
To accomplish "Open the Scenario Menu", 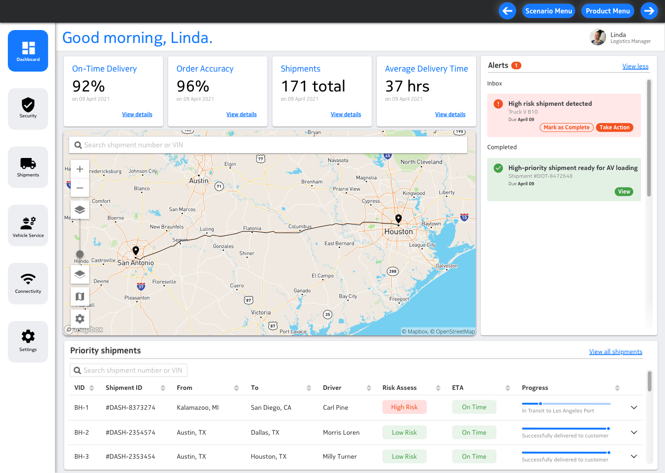I will (x=549, y=11).
